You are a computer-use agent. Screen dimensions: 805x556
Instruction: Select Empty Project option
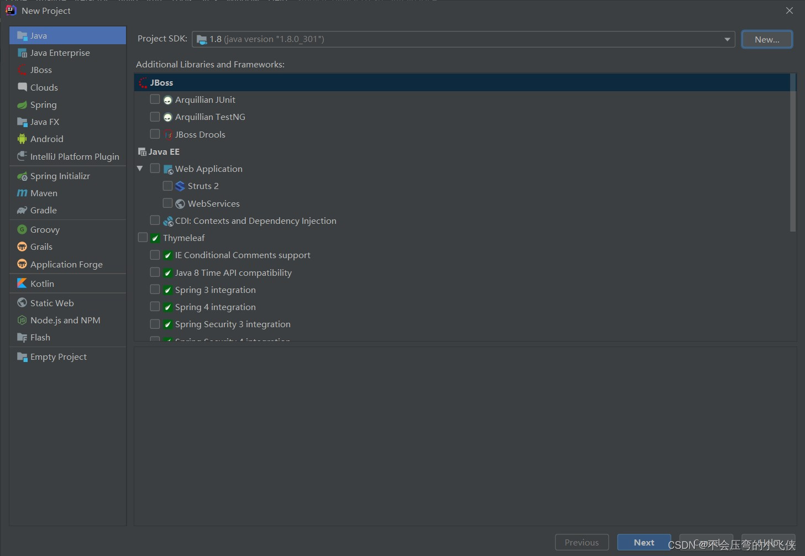(67, 357)
